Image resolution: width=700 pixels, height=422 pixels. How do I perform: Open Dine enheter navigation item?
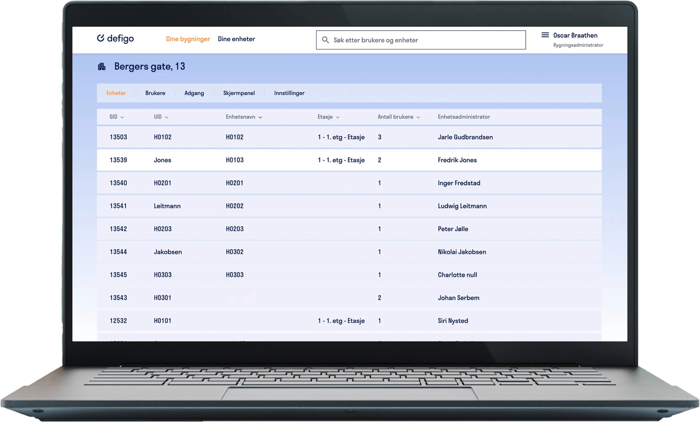[236, 39]
